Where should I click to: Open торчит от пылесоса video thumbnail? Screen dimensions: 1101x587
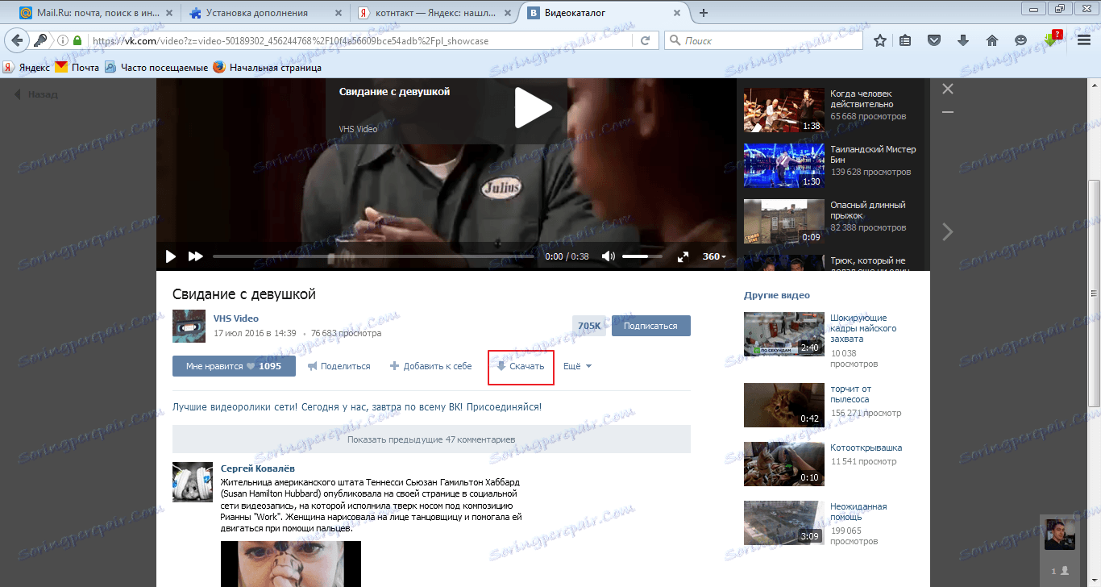click(x=783, y=404)
